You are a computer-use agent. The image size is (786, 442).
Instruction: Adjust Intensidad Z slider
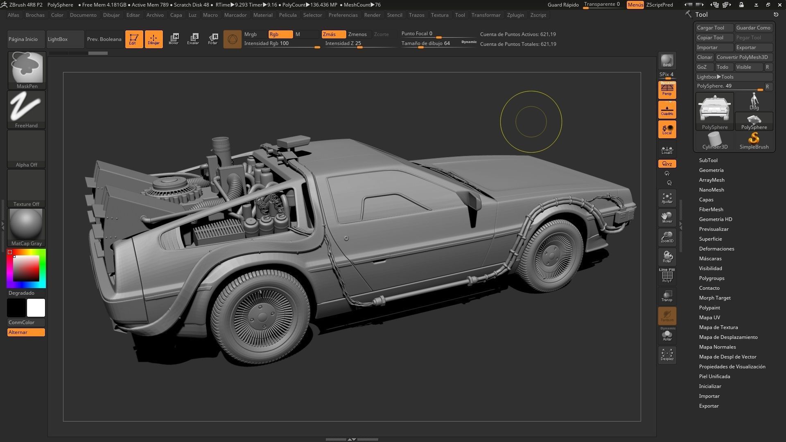click(360, 44)
